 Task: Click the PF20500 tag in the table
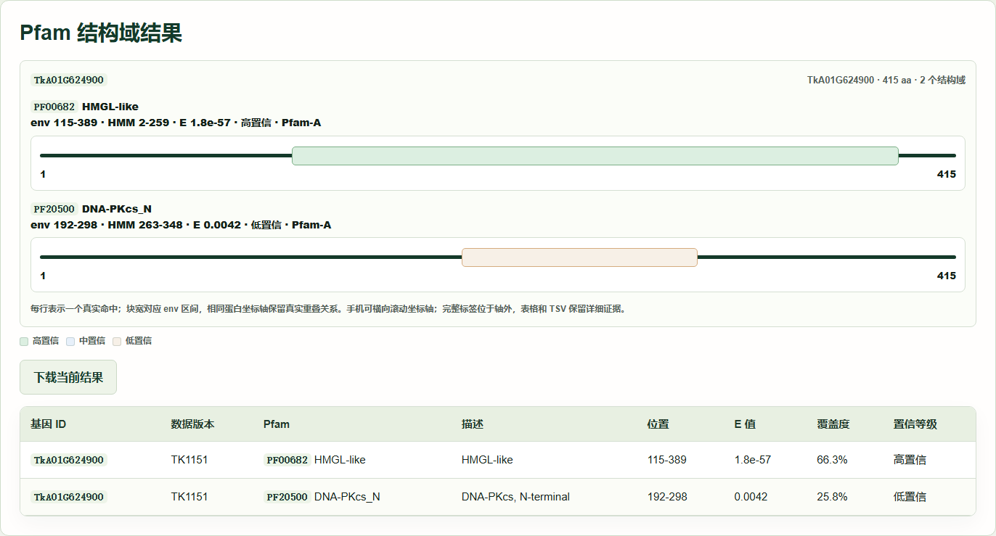tap(287, 497)
